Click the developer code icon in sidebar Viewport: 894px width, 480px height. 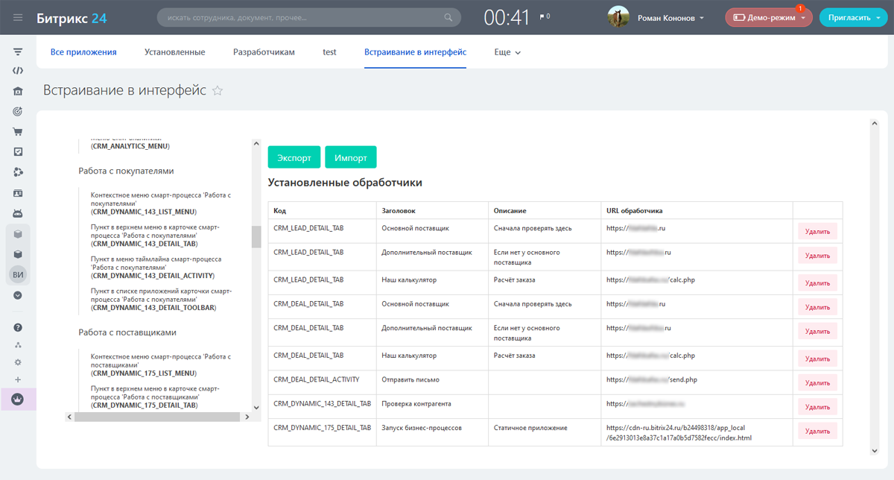18,71
